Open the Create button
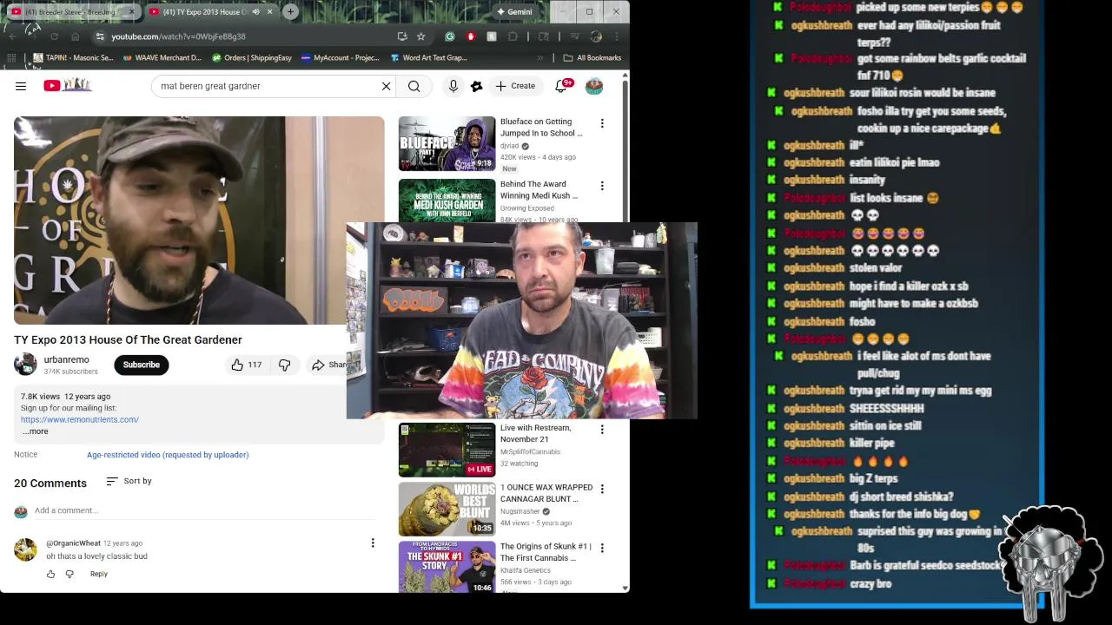Viewport: 1112px width, 625px height. tap(515, 86)
